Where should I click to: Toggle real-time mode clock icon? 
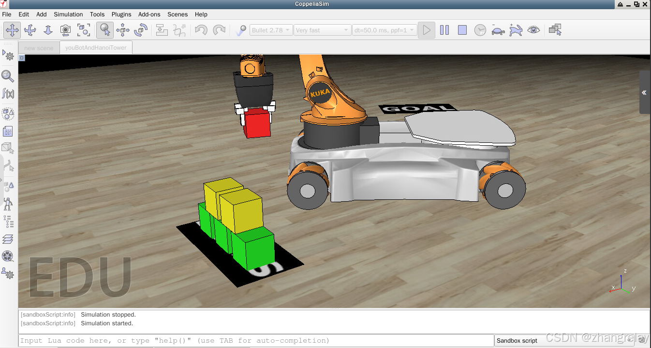pos(480,30)
